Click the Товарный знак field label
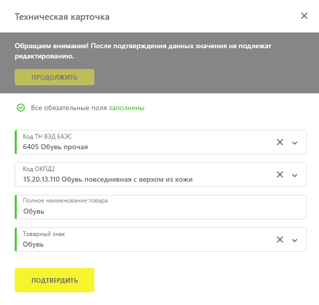The width and height of the screenshot is (319, 305). coord(44,234)
